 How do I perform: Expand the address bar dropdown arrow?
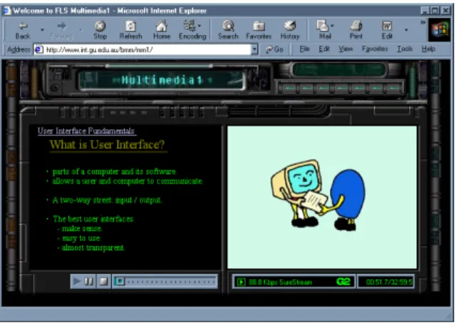[x=254, y=50]
